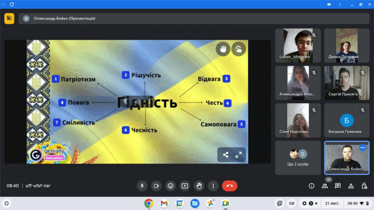
Task: Show the participants people panel
Action: tap(325, 186)
